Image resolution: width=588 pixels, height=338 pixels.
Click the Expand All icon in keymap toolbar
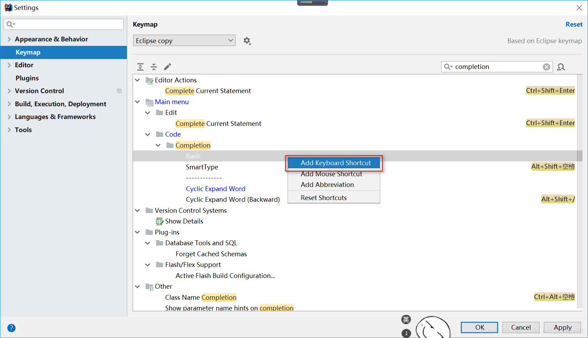click(140, 67)
